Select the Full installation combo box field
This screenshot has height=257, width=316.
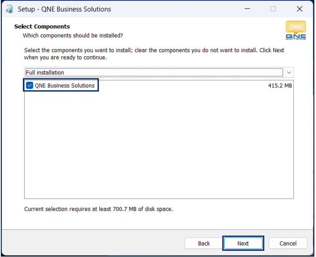(x=159, y=72)
